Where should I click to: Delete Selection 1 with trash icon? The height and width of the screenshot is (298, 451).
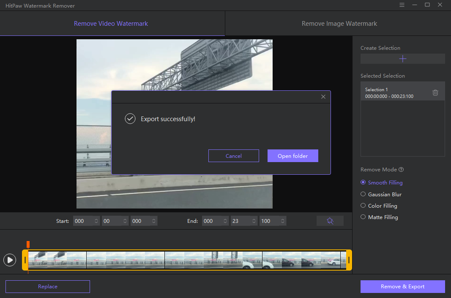(435, 92)
